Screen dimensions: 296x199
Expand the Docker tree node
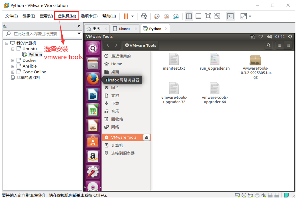pyautogui.click(x=13, y=61)
